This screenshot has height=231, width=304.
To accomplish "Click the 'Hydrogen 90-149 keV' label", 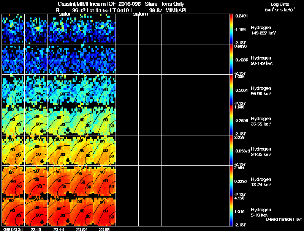I will click(x=262, y=61).
